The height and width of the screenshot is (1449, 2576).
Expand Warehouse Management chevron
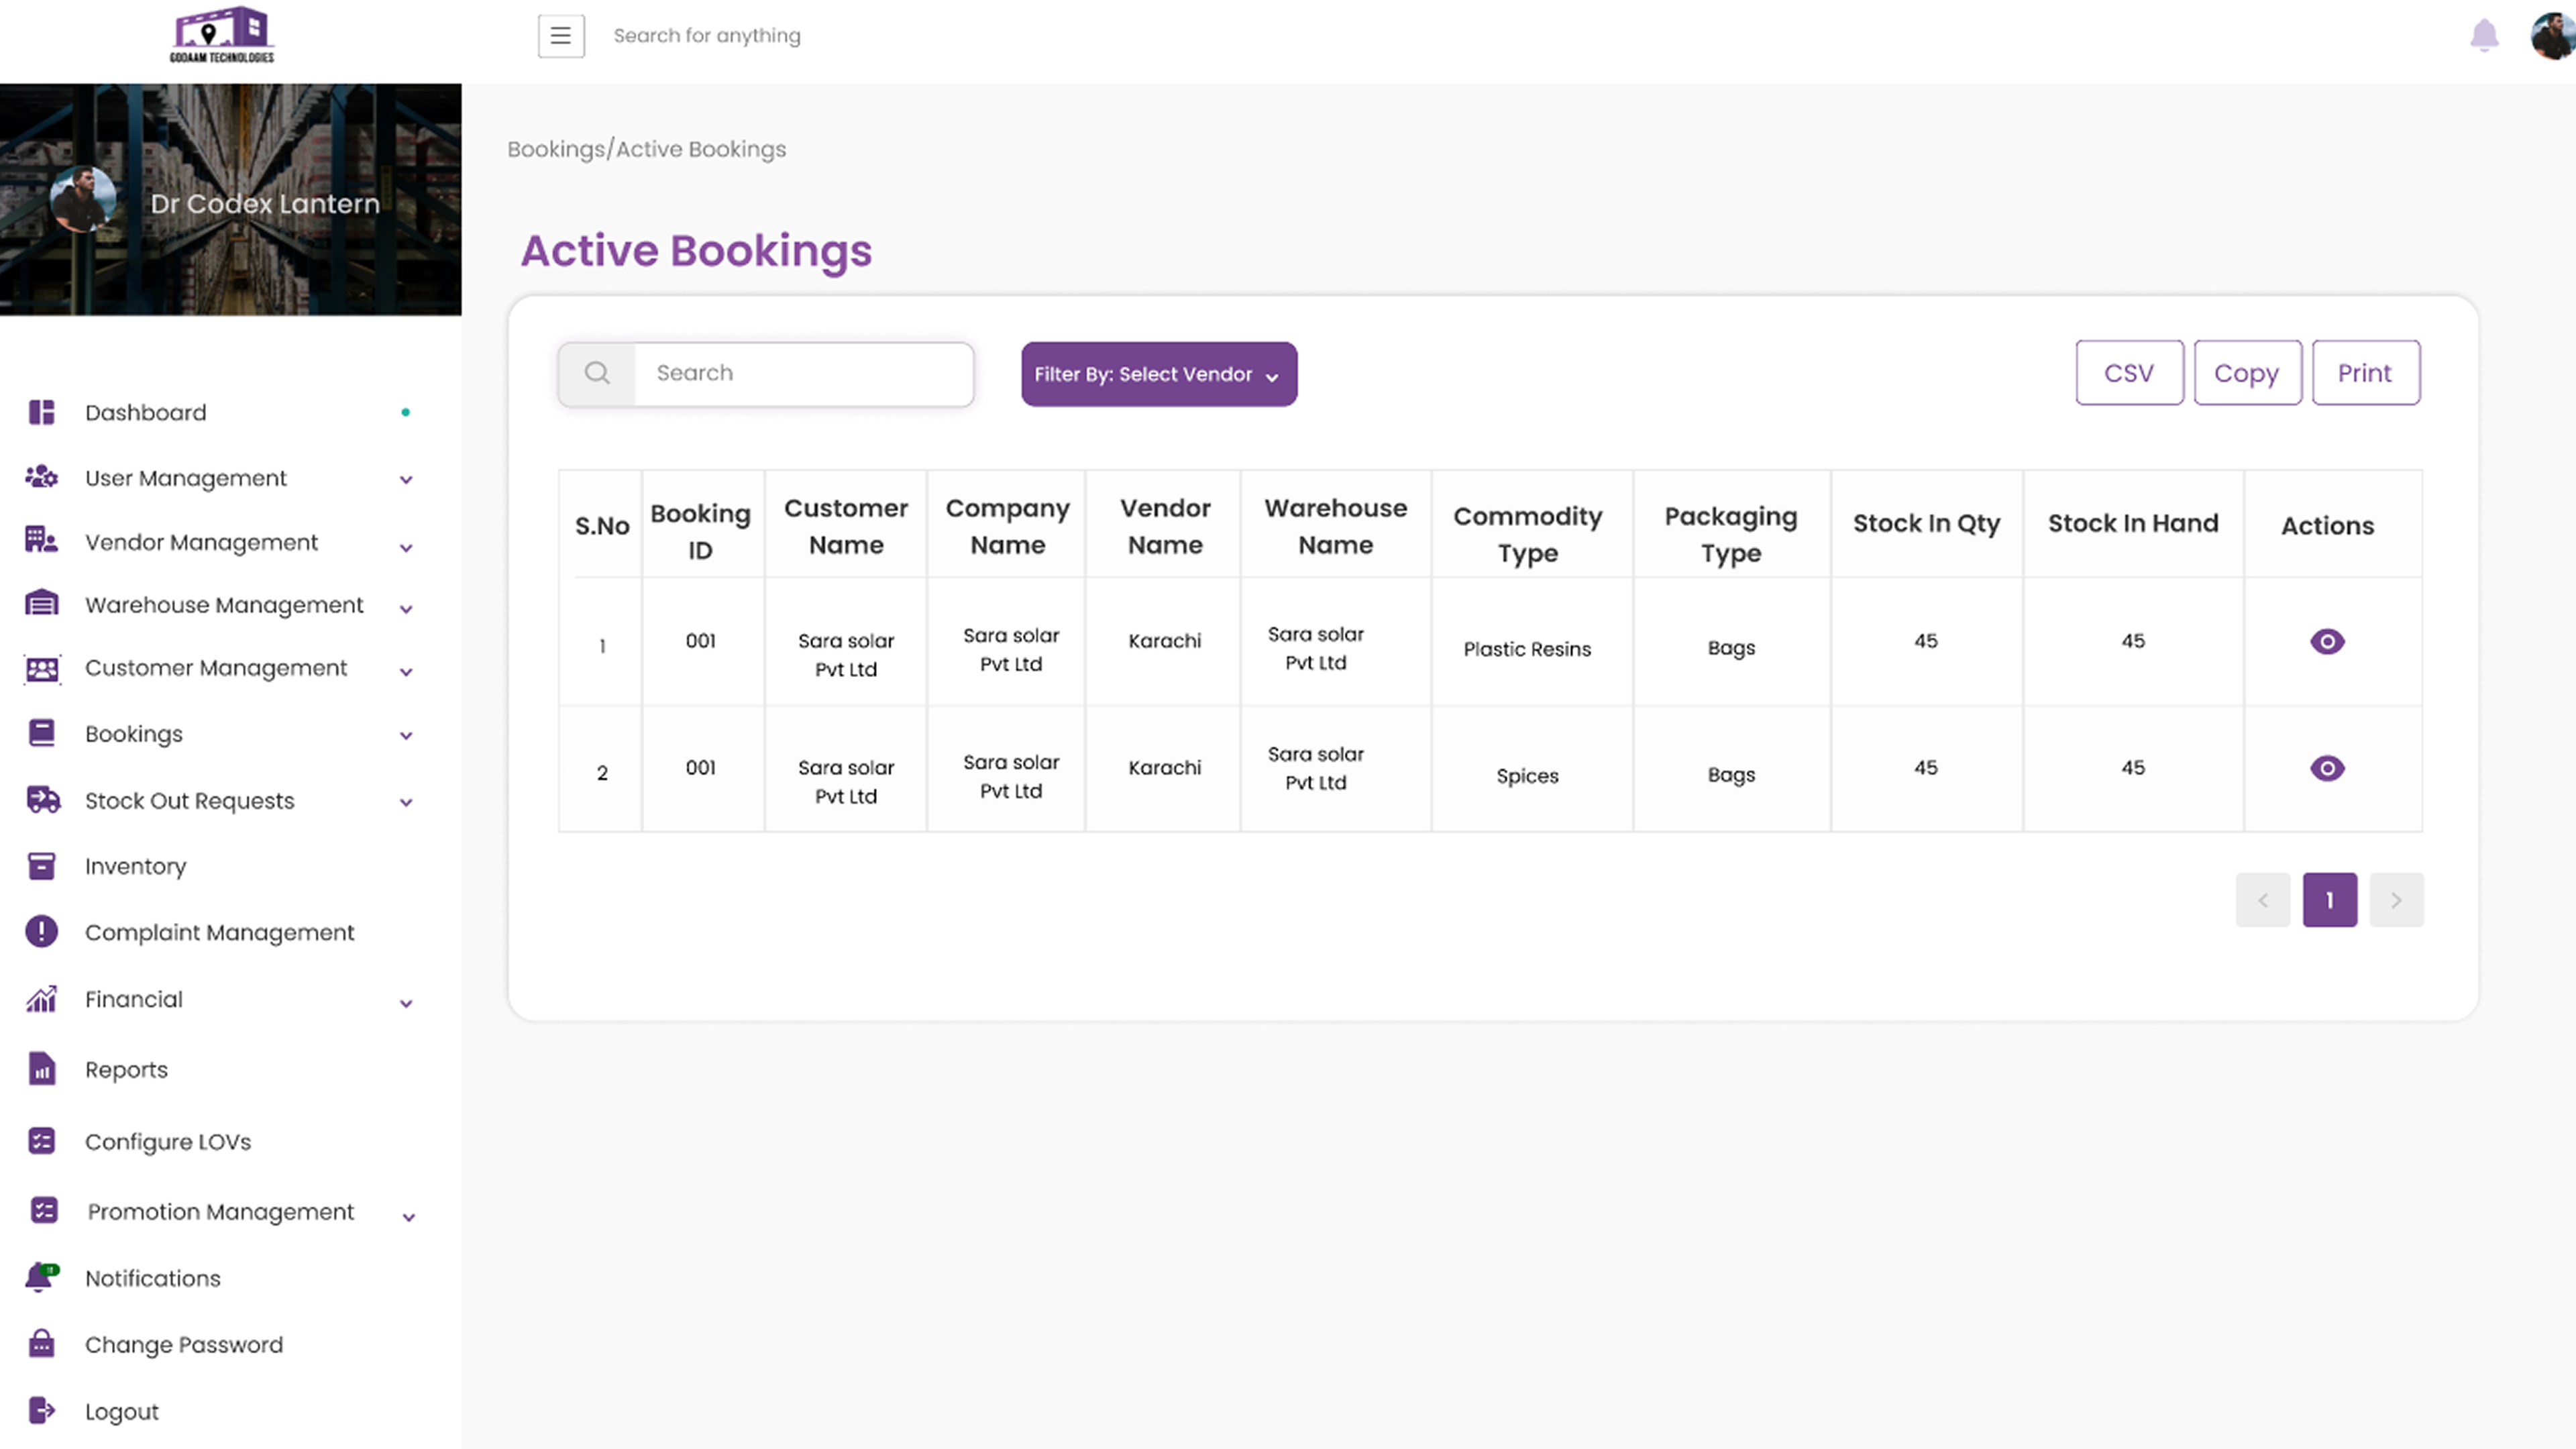pyautogui.click(x=406, y=609)
